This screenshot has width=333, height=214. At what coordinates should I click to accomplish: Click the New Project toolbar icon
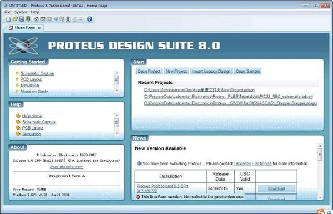pyautogui.click(x=8, y=19)
